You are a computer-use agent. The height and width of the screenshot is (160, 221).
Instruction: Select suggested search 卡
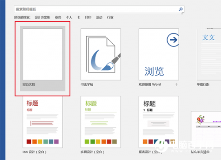tap(79, 17)
